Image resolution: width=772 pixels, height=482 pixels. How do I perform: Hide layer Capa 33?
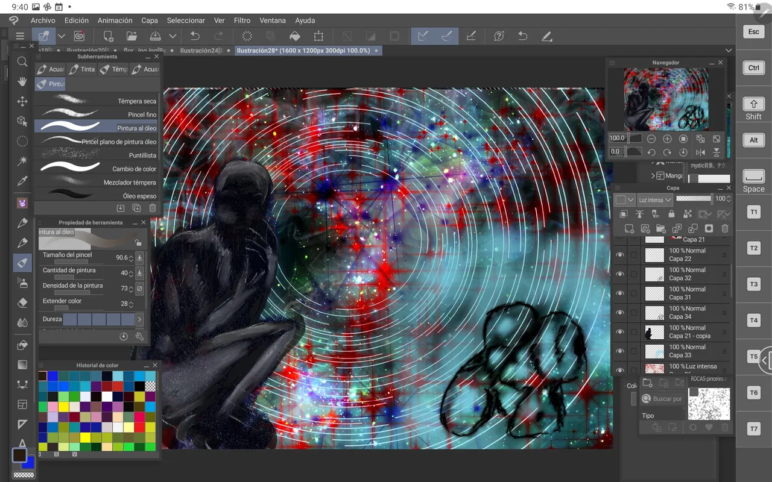(x=620, y=351)
